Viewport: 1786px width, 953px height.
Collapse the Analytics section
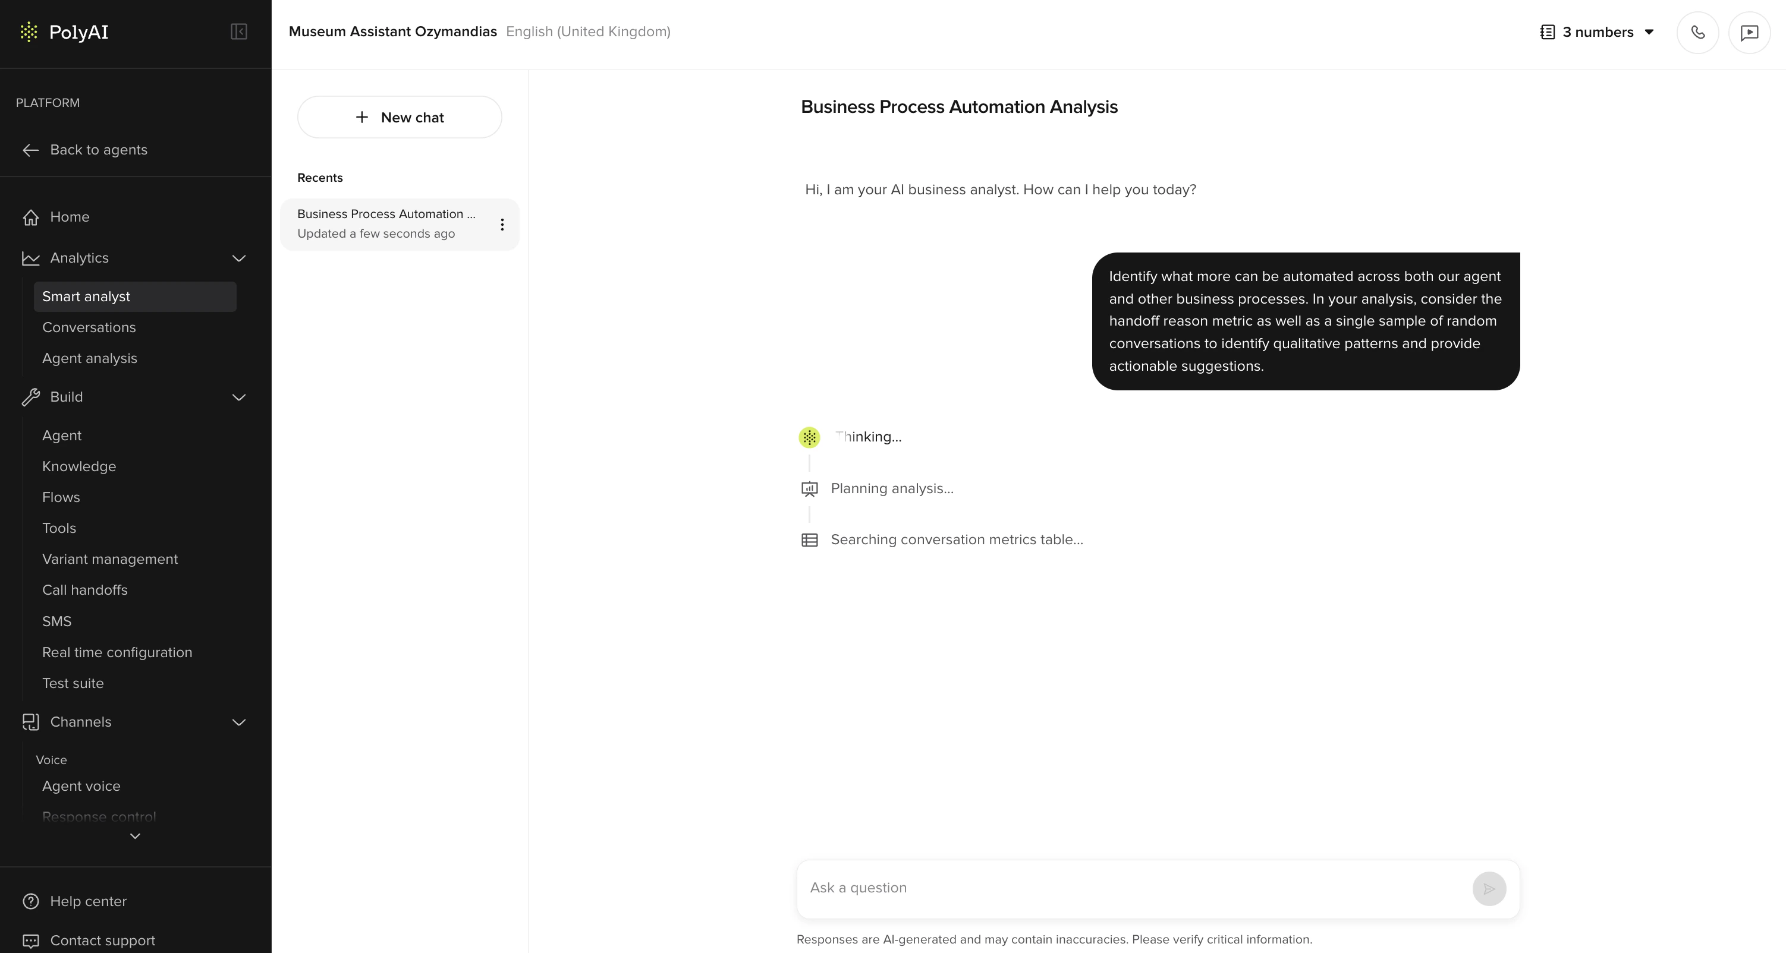pos(238,258)
